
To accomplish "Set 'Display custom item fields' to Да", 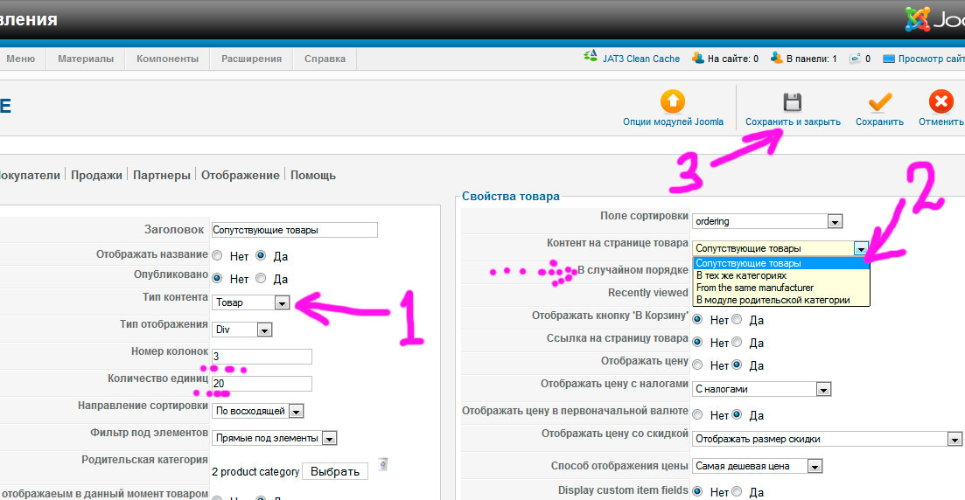I will [737, 491].
